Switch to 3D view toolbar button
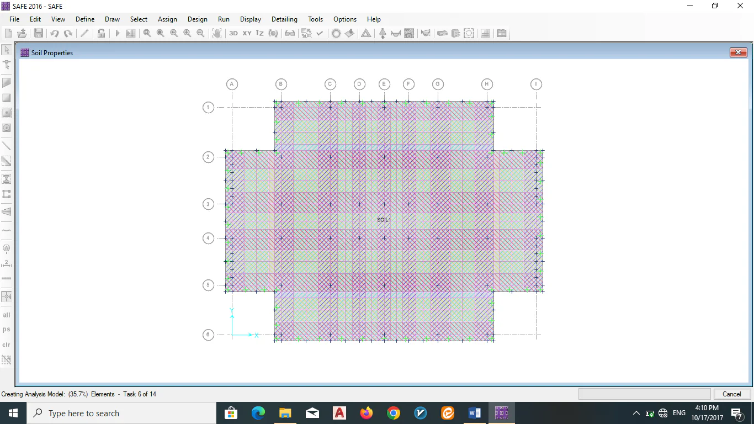Viewport: 754px width, 424px height. (233, 33)
